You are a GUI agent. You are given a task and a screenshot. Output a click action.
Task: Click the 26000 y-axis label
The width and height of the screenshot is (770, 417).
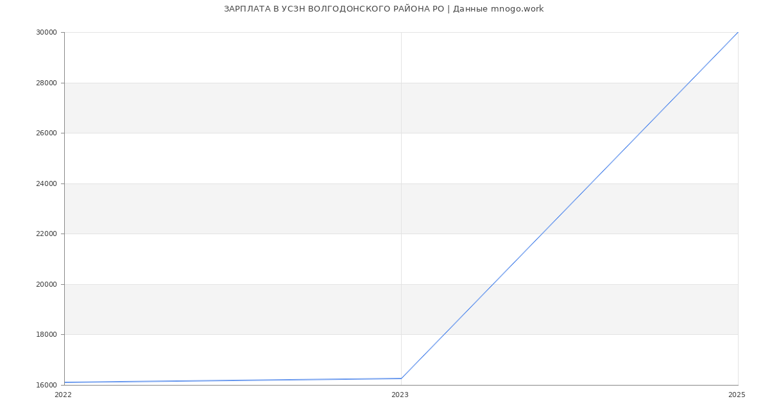[x=46, y=133]
